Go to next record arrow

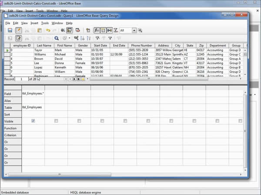74,79
